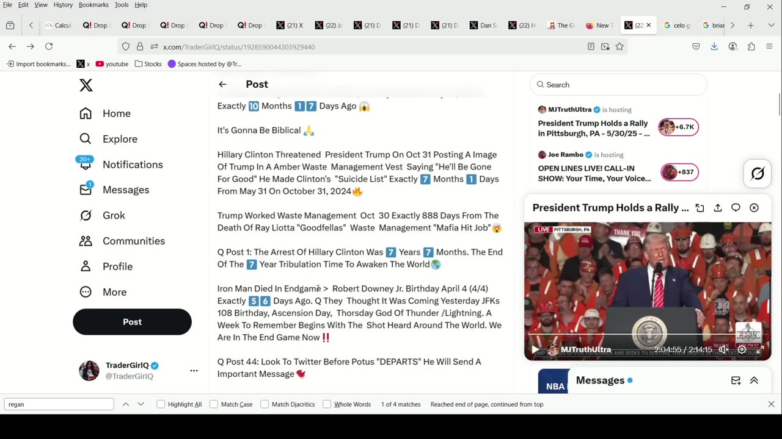Screen dimensions: 782x439
Task: Open Firefox extensions button
Action: [751, 46]
